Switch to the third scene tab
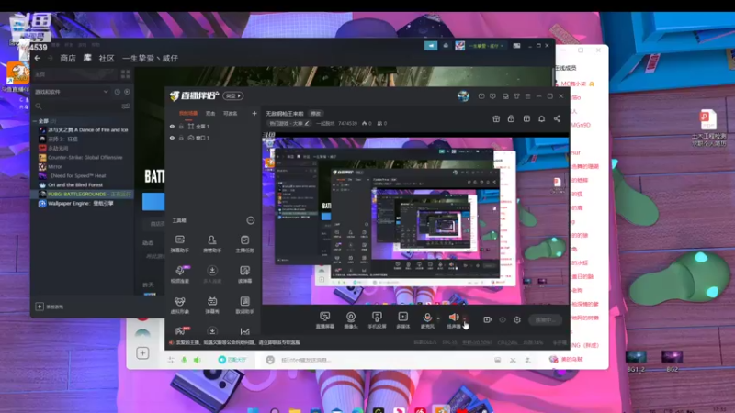This screenshot has height=413, width=735. point(231,113)
